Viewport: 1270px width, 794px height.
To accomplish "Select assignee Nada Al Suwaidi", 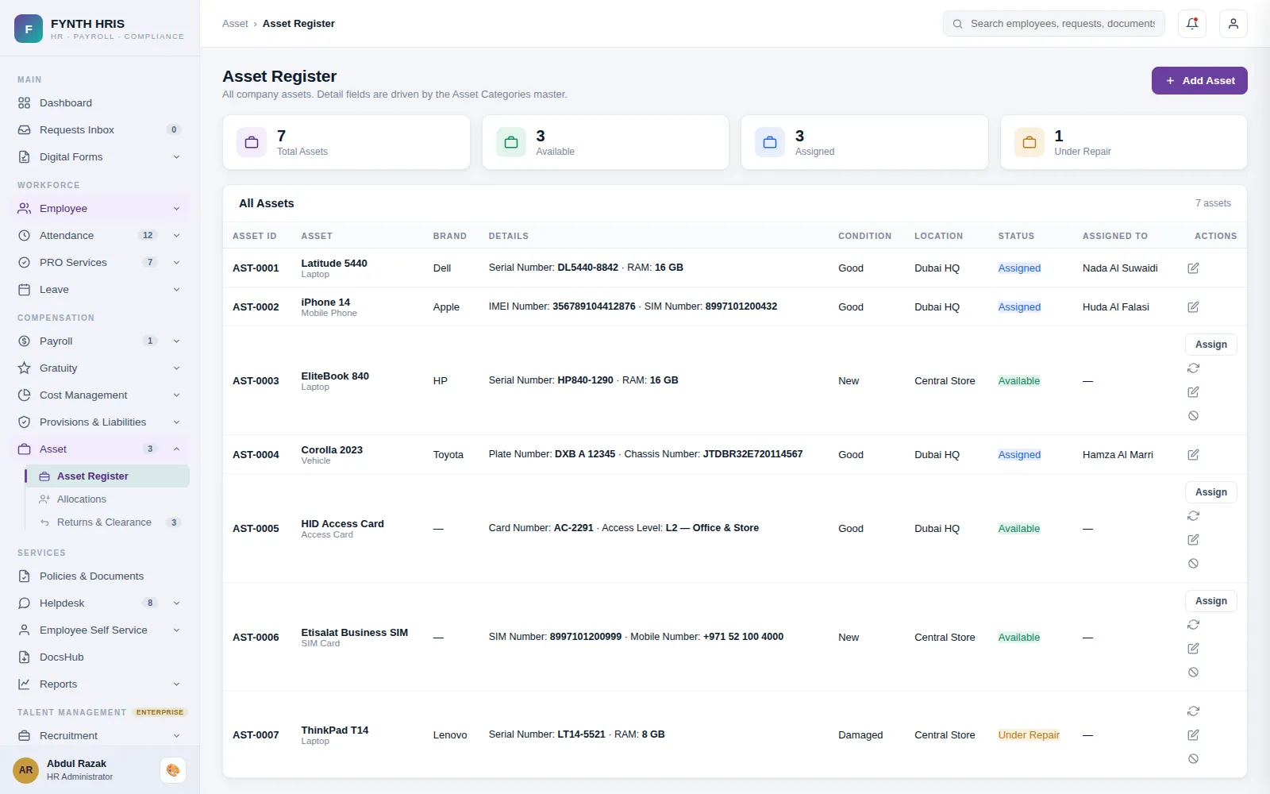I will click(x=1120, y=268).
